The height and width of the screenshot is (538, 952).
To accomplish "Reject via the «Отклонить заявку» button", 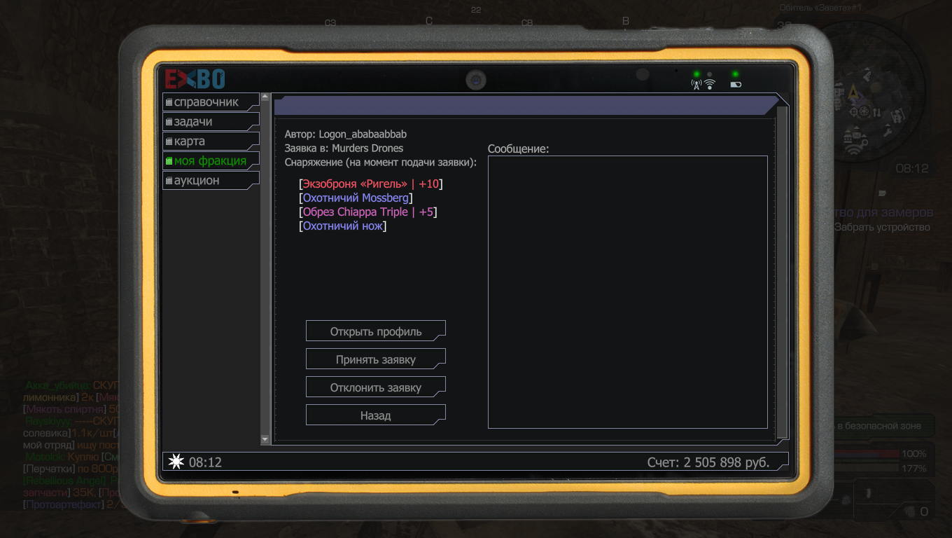I will (x=375, y=387).
